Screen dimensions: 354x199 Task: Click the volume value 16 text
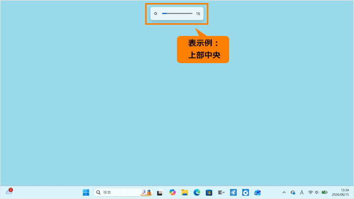pyautogui.click(x=198, y=14)
